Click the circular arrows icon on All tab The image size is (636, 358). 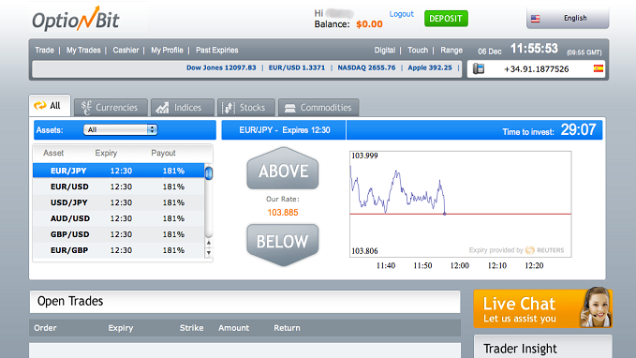pyautogui.click(x=39, y=106)
